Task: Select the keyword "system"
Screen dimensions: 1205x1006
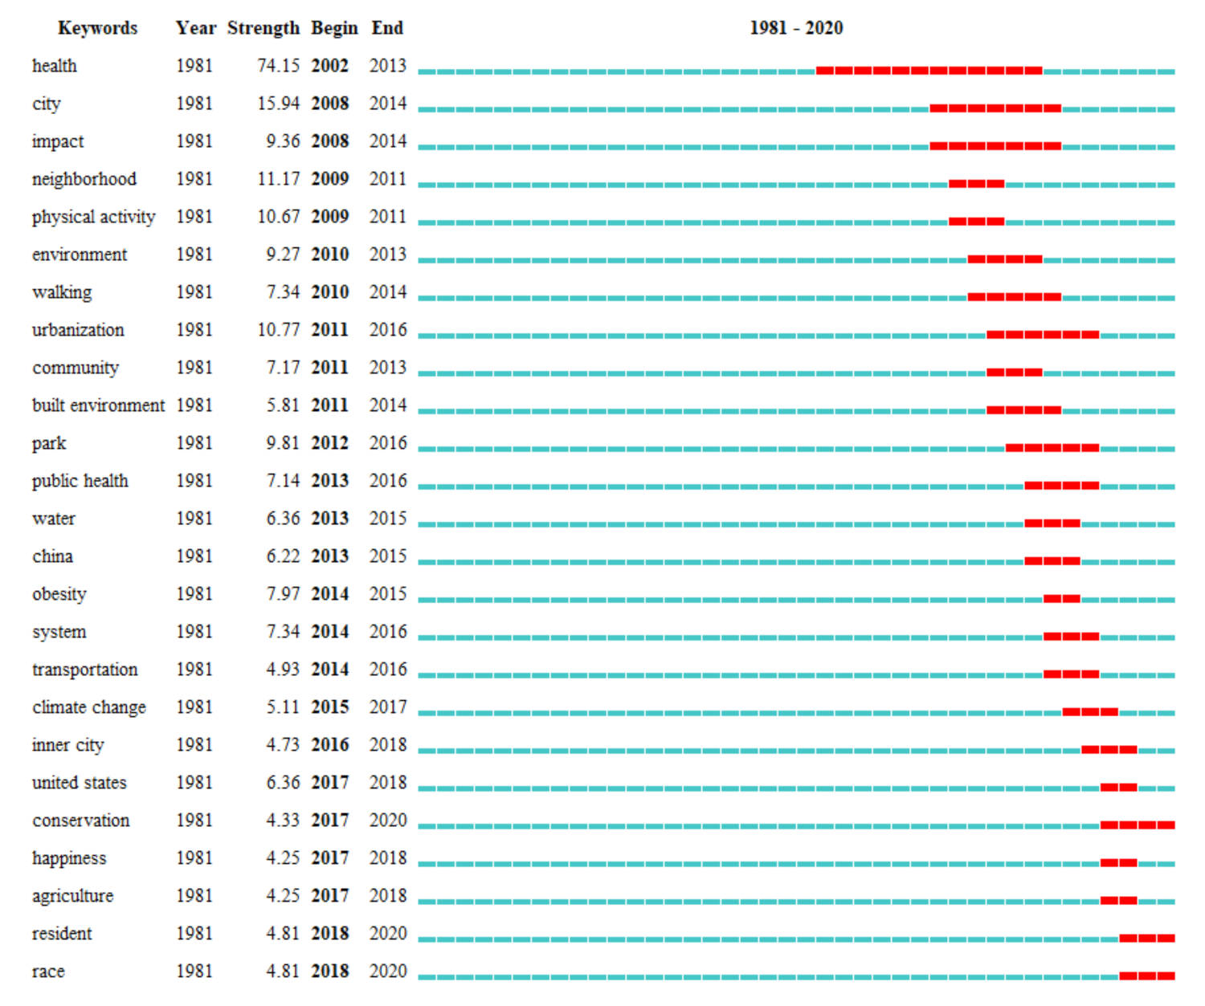Action: (59, 632)
